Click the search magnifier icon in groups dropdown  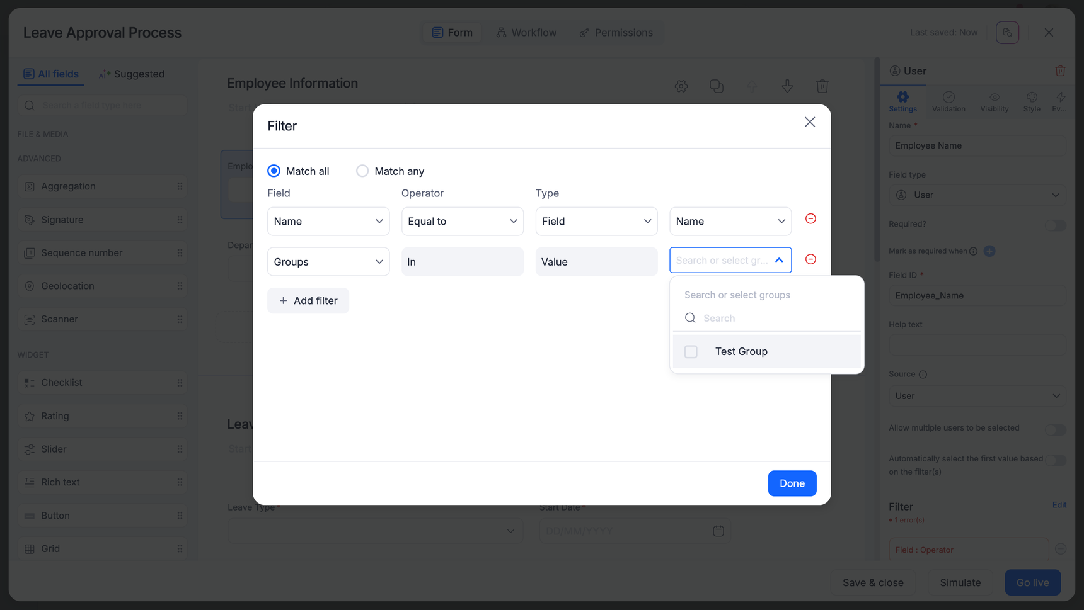point(690,318)
